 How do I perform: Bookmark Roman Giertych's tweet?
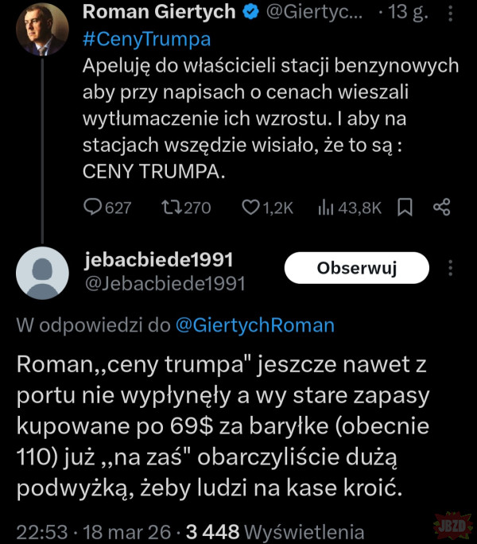[405, 208]
